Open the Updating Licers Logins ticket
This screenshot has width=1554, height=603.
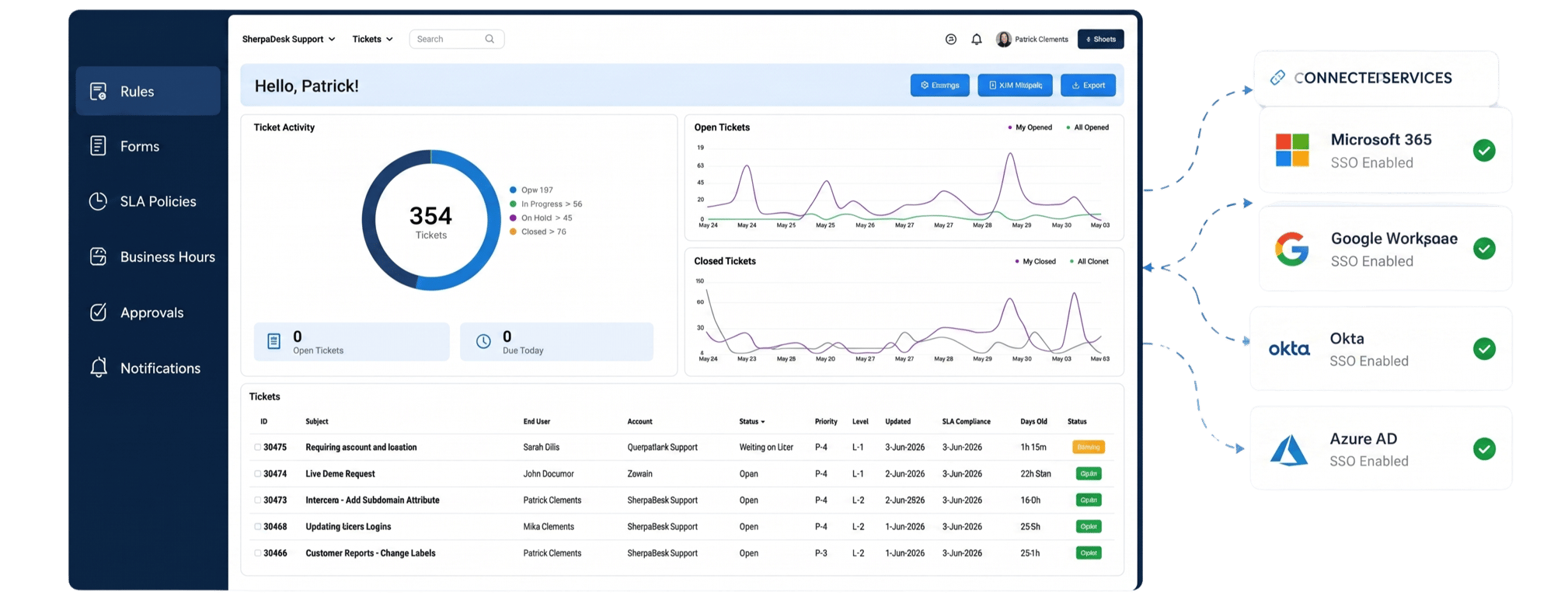click(x=348, y=527)
